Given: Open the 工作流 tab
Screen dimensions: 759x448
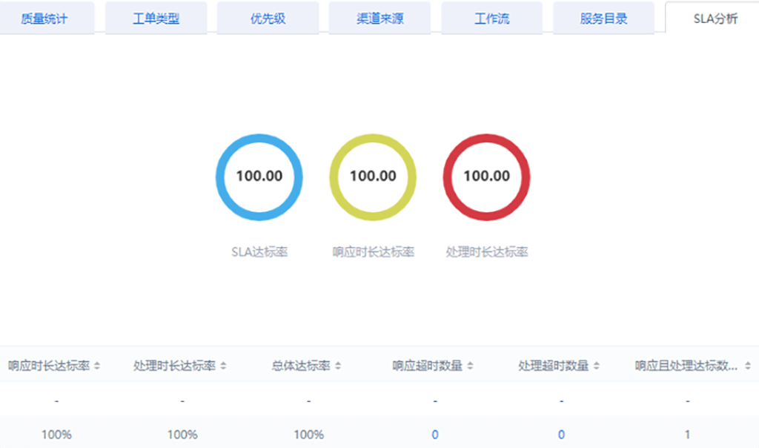Looking at the screenshot, I should (x=492, y=19).
